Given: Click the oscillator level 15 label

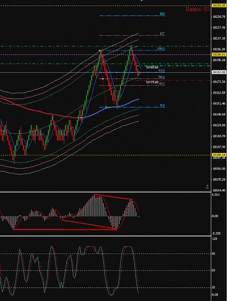Looking at the screenshot, I should [214, 288].
